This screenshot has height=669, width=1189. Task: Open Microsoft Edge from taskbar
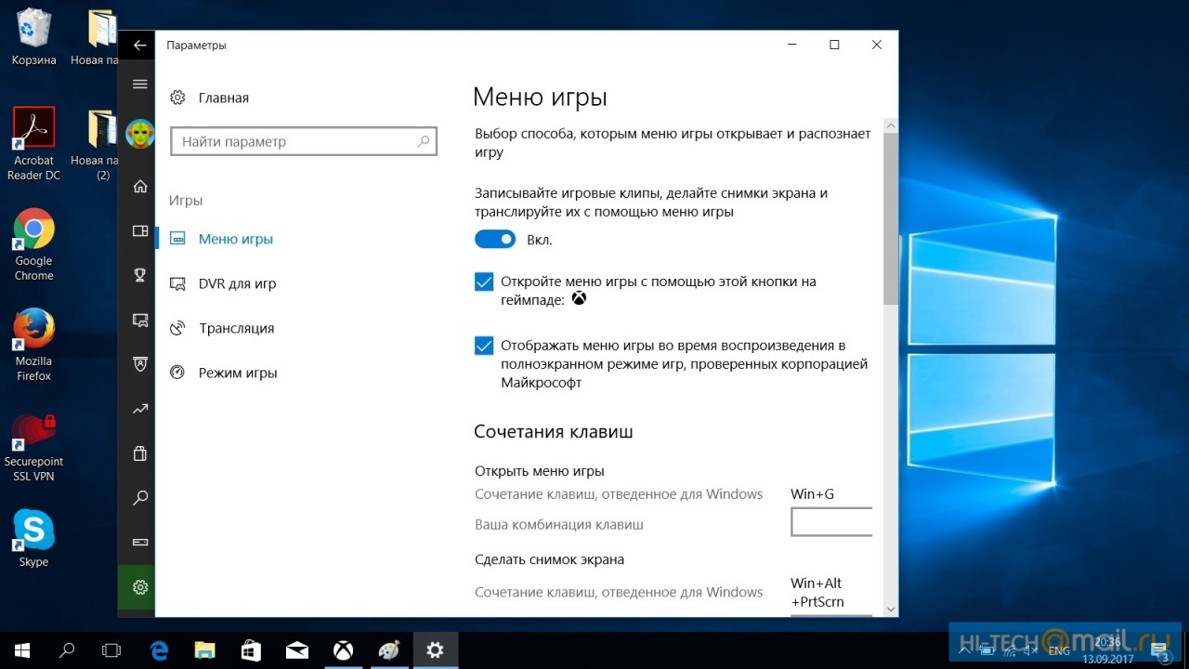[x=160, y=650]
